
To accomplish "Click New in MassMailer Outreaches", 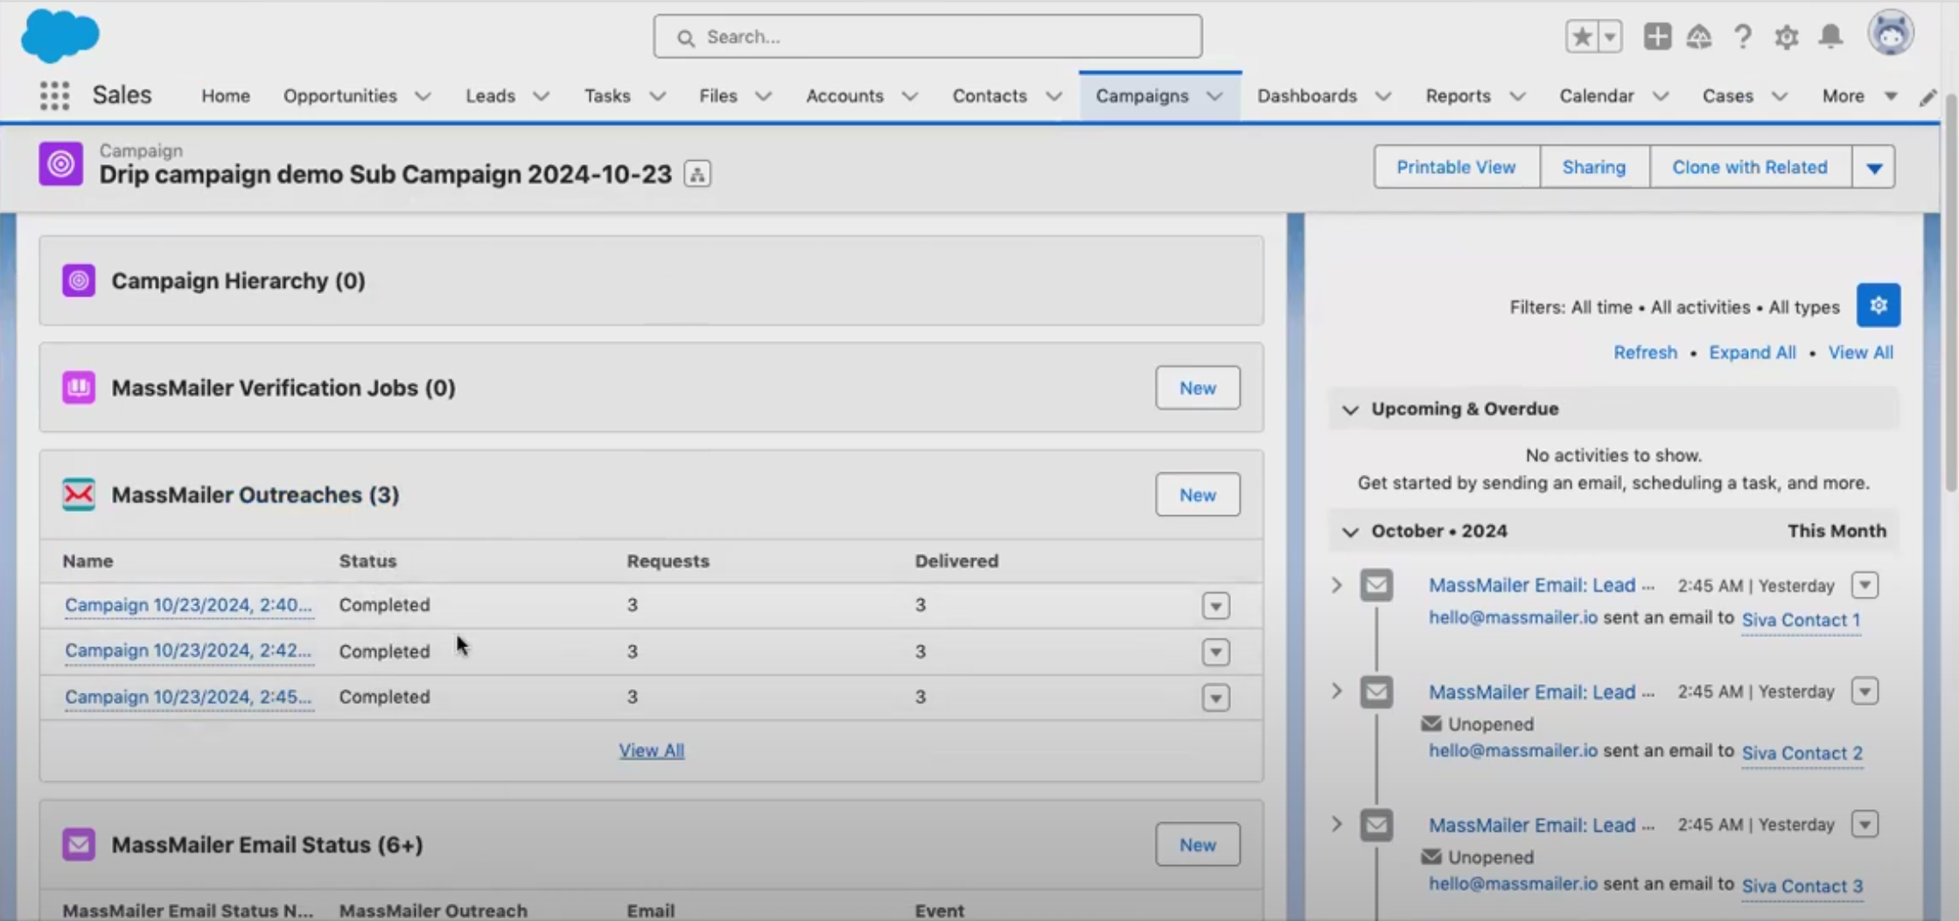I will 1197,495.
